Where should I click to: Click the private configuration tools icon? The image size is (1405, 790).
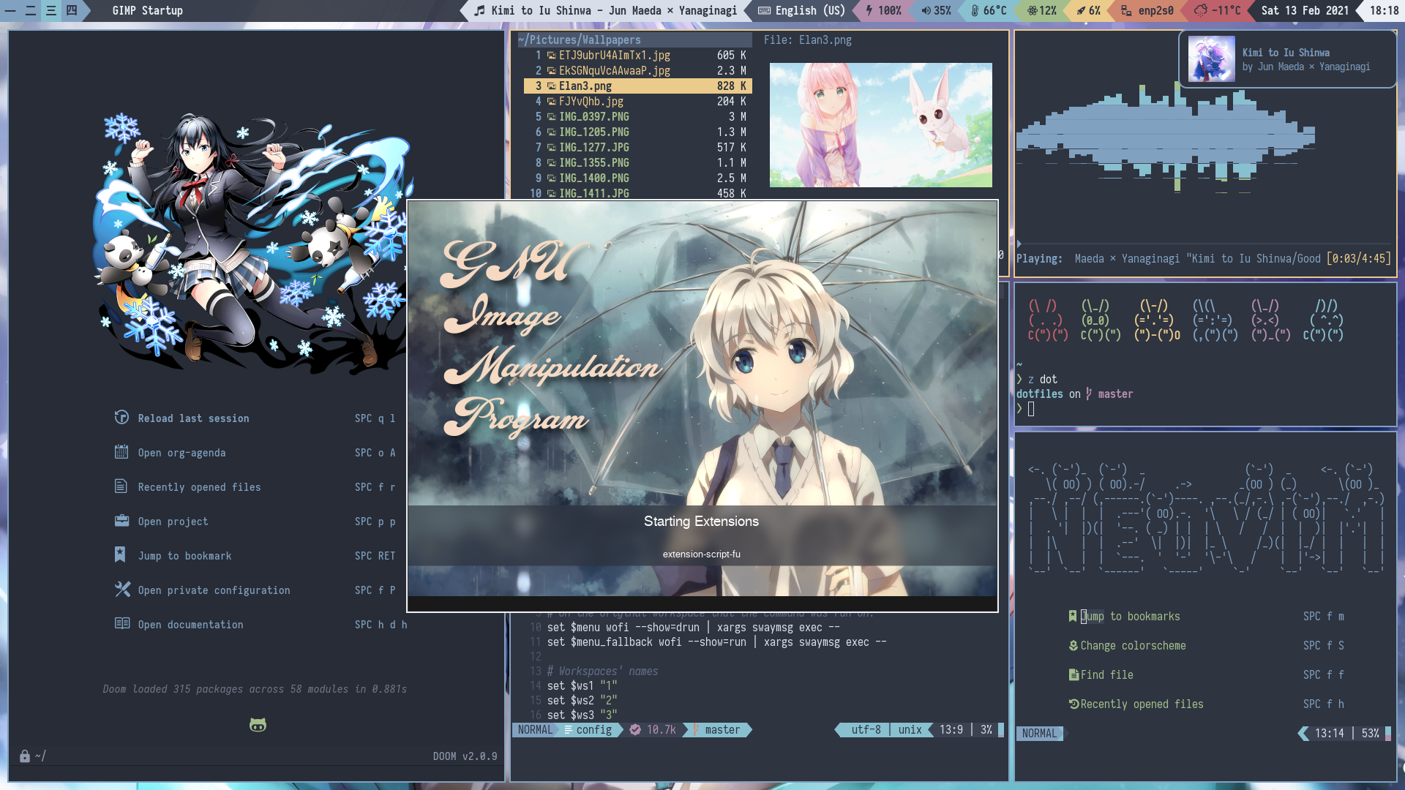(x=122, y=590)
